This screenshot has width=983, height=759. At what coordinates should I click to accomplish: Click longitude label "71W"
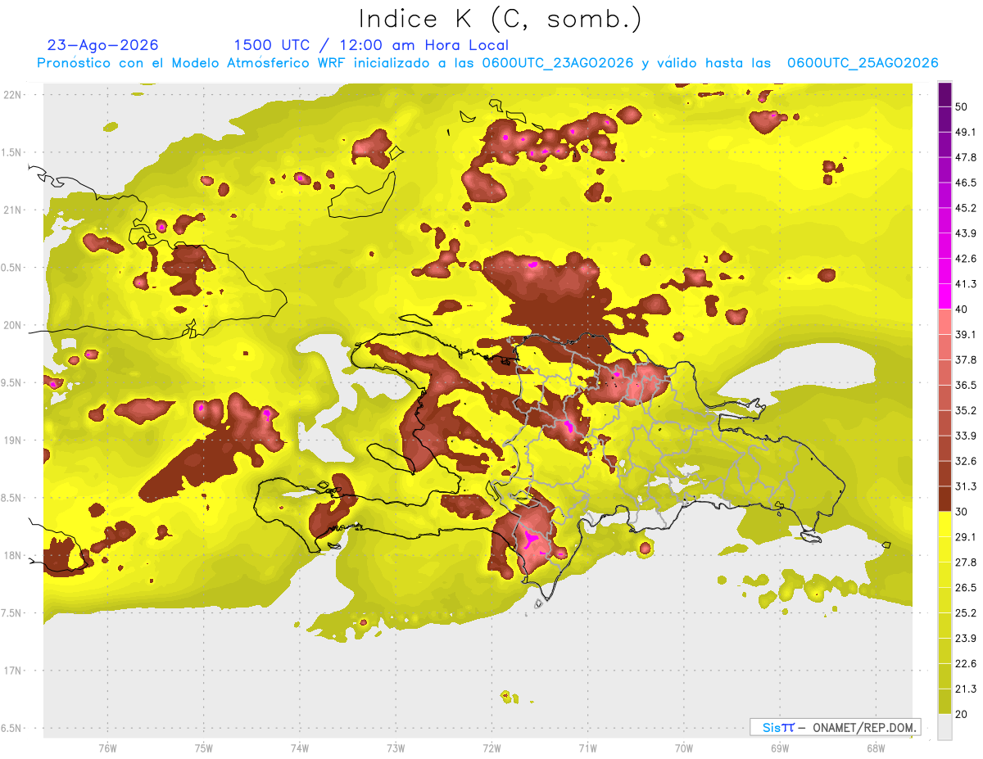[588, 748]
